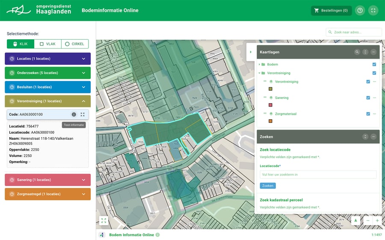The height and width of the screenshot is (240, 385).
Task: Open the help question mark icon in header
Action: click(360, 11)
